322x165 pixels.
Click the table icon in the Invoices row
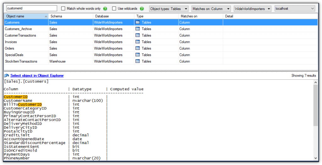[x=137, y=42]
